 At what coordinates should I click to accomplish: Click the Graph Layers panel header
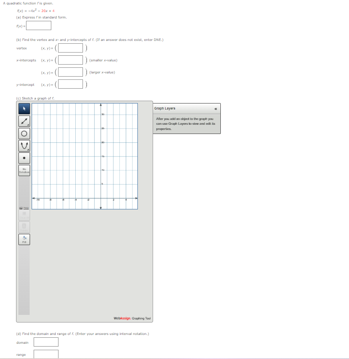coord(180,109)
